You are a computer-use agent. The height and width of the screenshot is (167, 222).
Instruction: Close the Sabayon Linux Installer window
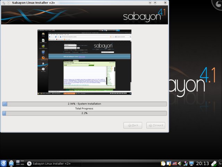click(x=165, y=3)
